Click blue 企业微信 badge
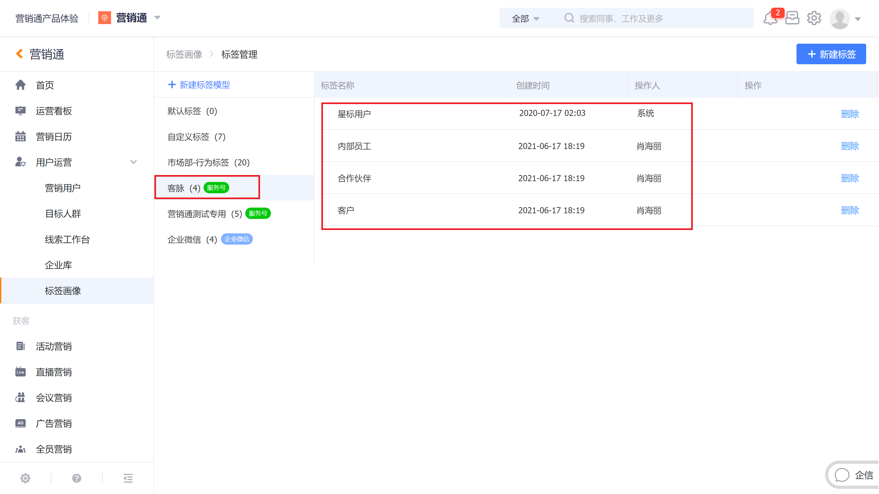This screenshot has height=494, width=879. click(237, 239)
